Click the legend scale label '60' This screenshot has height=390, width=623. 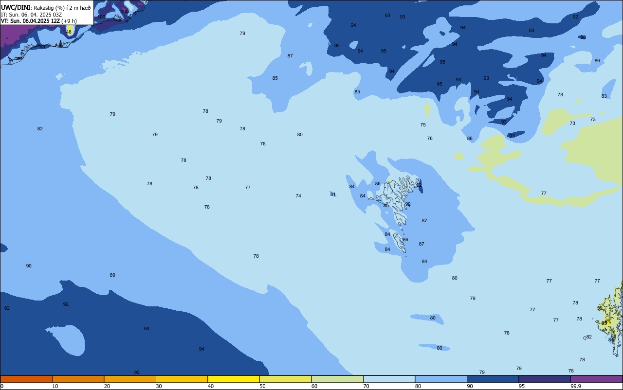(x=314, y=386)
